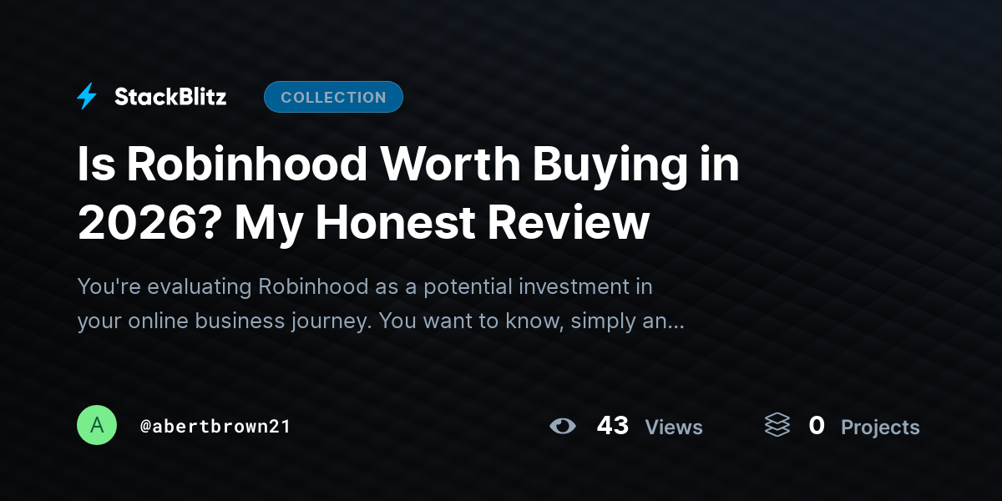Click the stacked layers Projects icon

[777, 426]
